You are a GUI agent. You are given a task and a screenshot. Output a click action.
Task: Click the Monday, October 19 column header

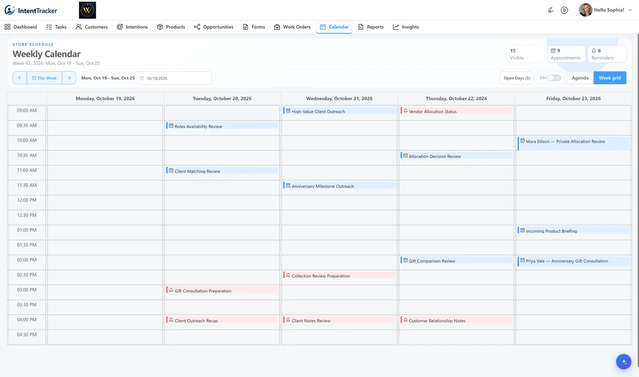coord(105,99)
